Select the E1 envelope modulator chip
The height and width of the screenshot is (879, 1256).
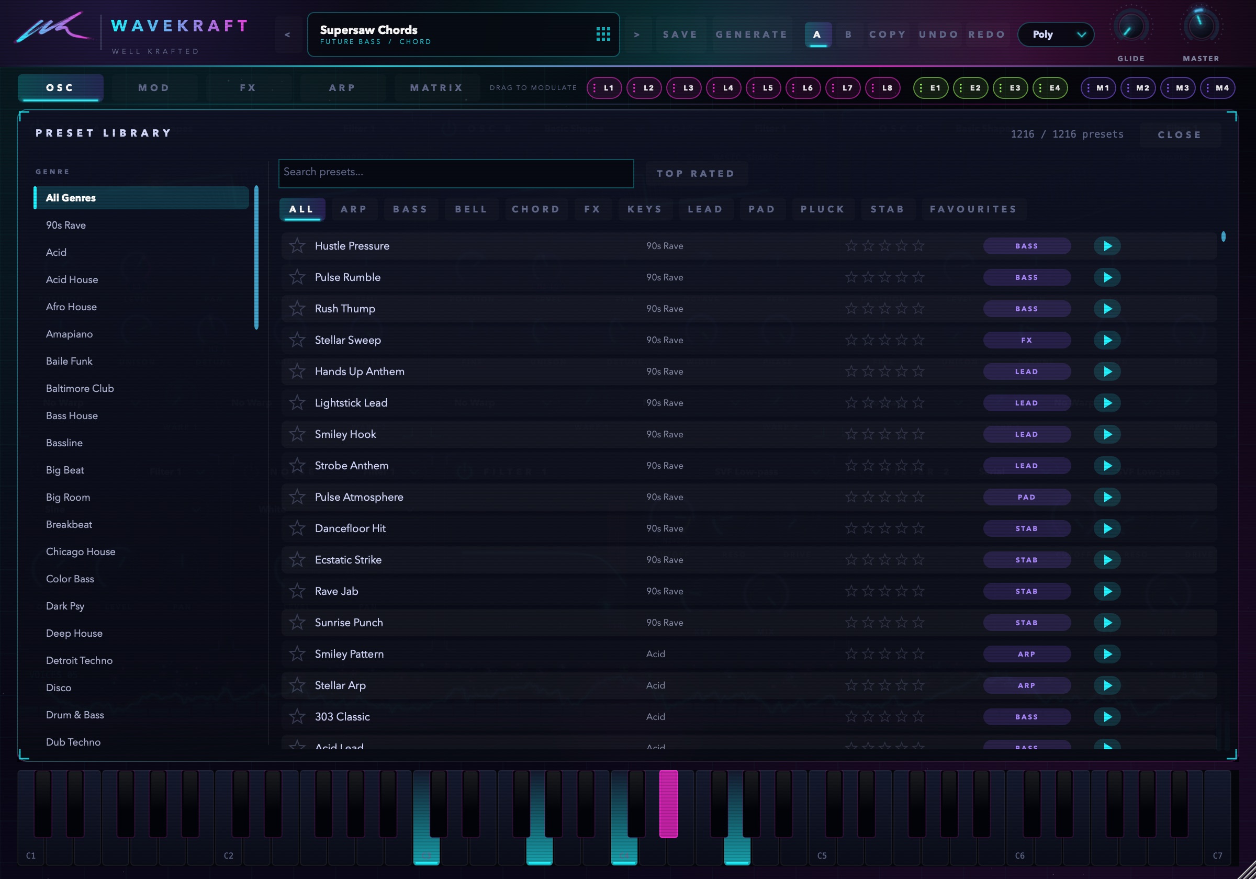coord(930,88)
